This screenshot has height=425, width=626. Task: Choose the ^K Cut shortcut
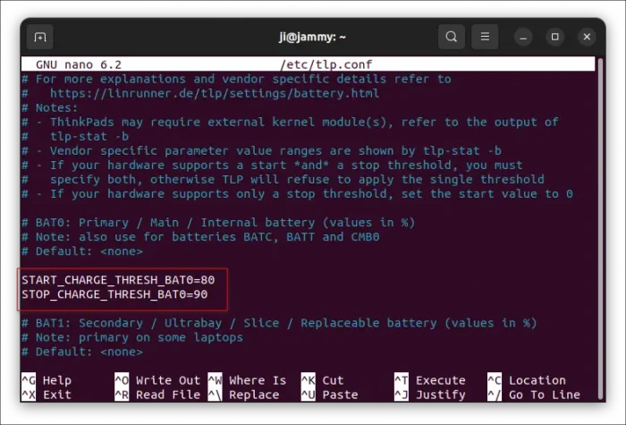323,380
